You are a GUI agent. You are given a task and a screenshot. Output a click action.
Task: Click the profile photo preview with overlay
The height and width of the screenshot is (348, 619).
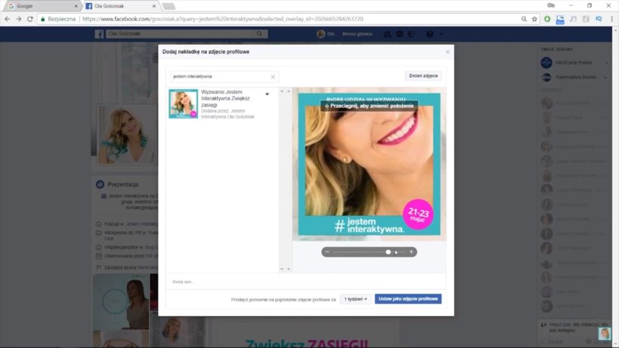[369, 164]
